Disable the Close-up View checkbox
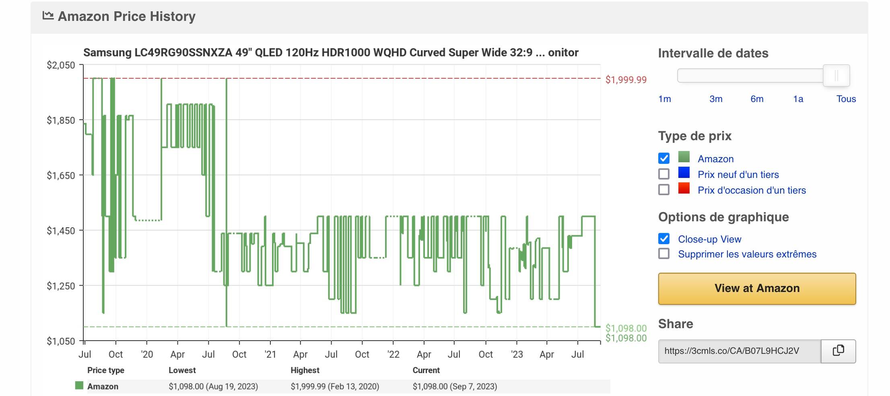Image resolution: width=890 pixels, height=396 pixels. pyautogui.click(x=664, y=239)
